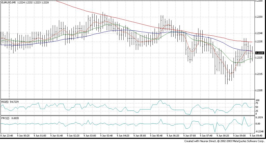
Task: Click the 9 Jun 01:00 time label
Action: 40,135
